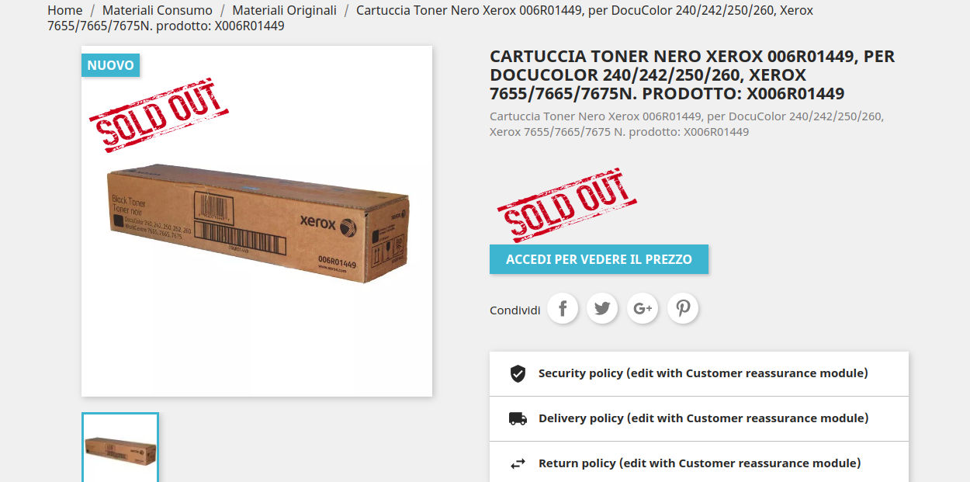Click the main Xerox toner product image
The width and height of the screenshot is (970, 482).
(257, 225)
